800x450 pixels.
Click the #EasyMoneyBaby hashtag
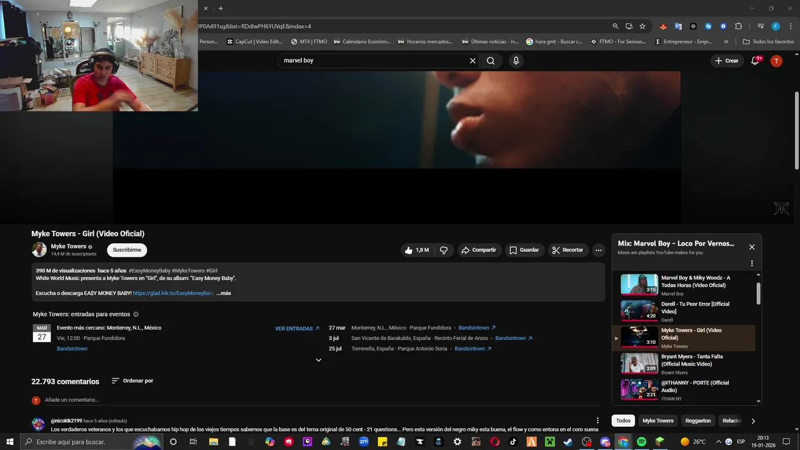(150, 271)
